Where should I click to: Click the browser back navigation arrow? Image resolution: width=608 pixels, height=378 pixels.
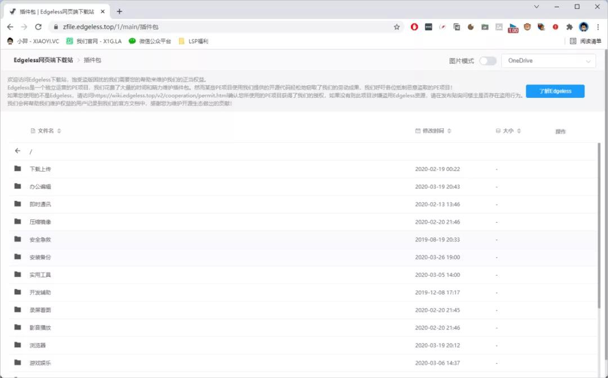click(x=10, y=26)
